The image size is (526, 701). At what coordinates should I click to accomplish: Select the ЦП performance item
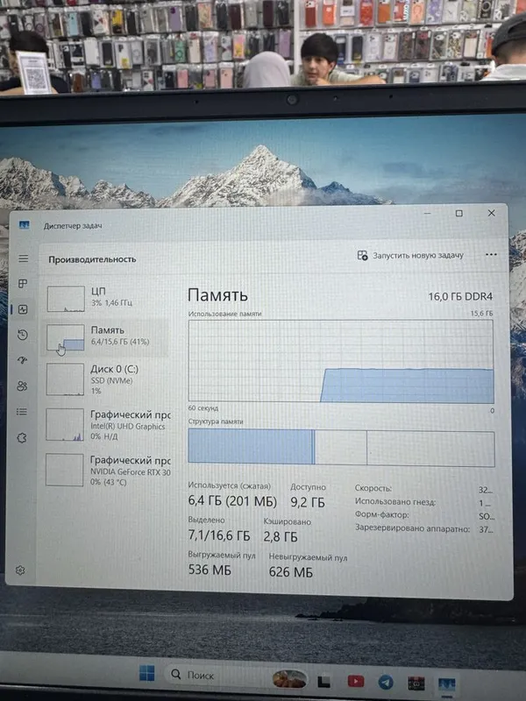click(x=107, y=298)
